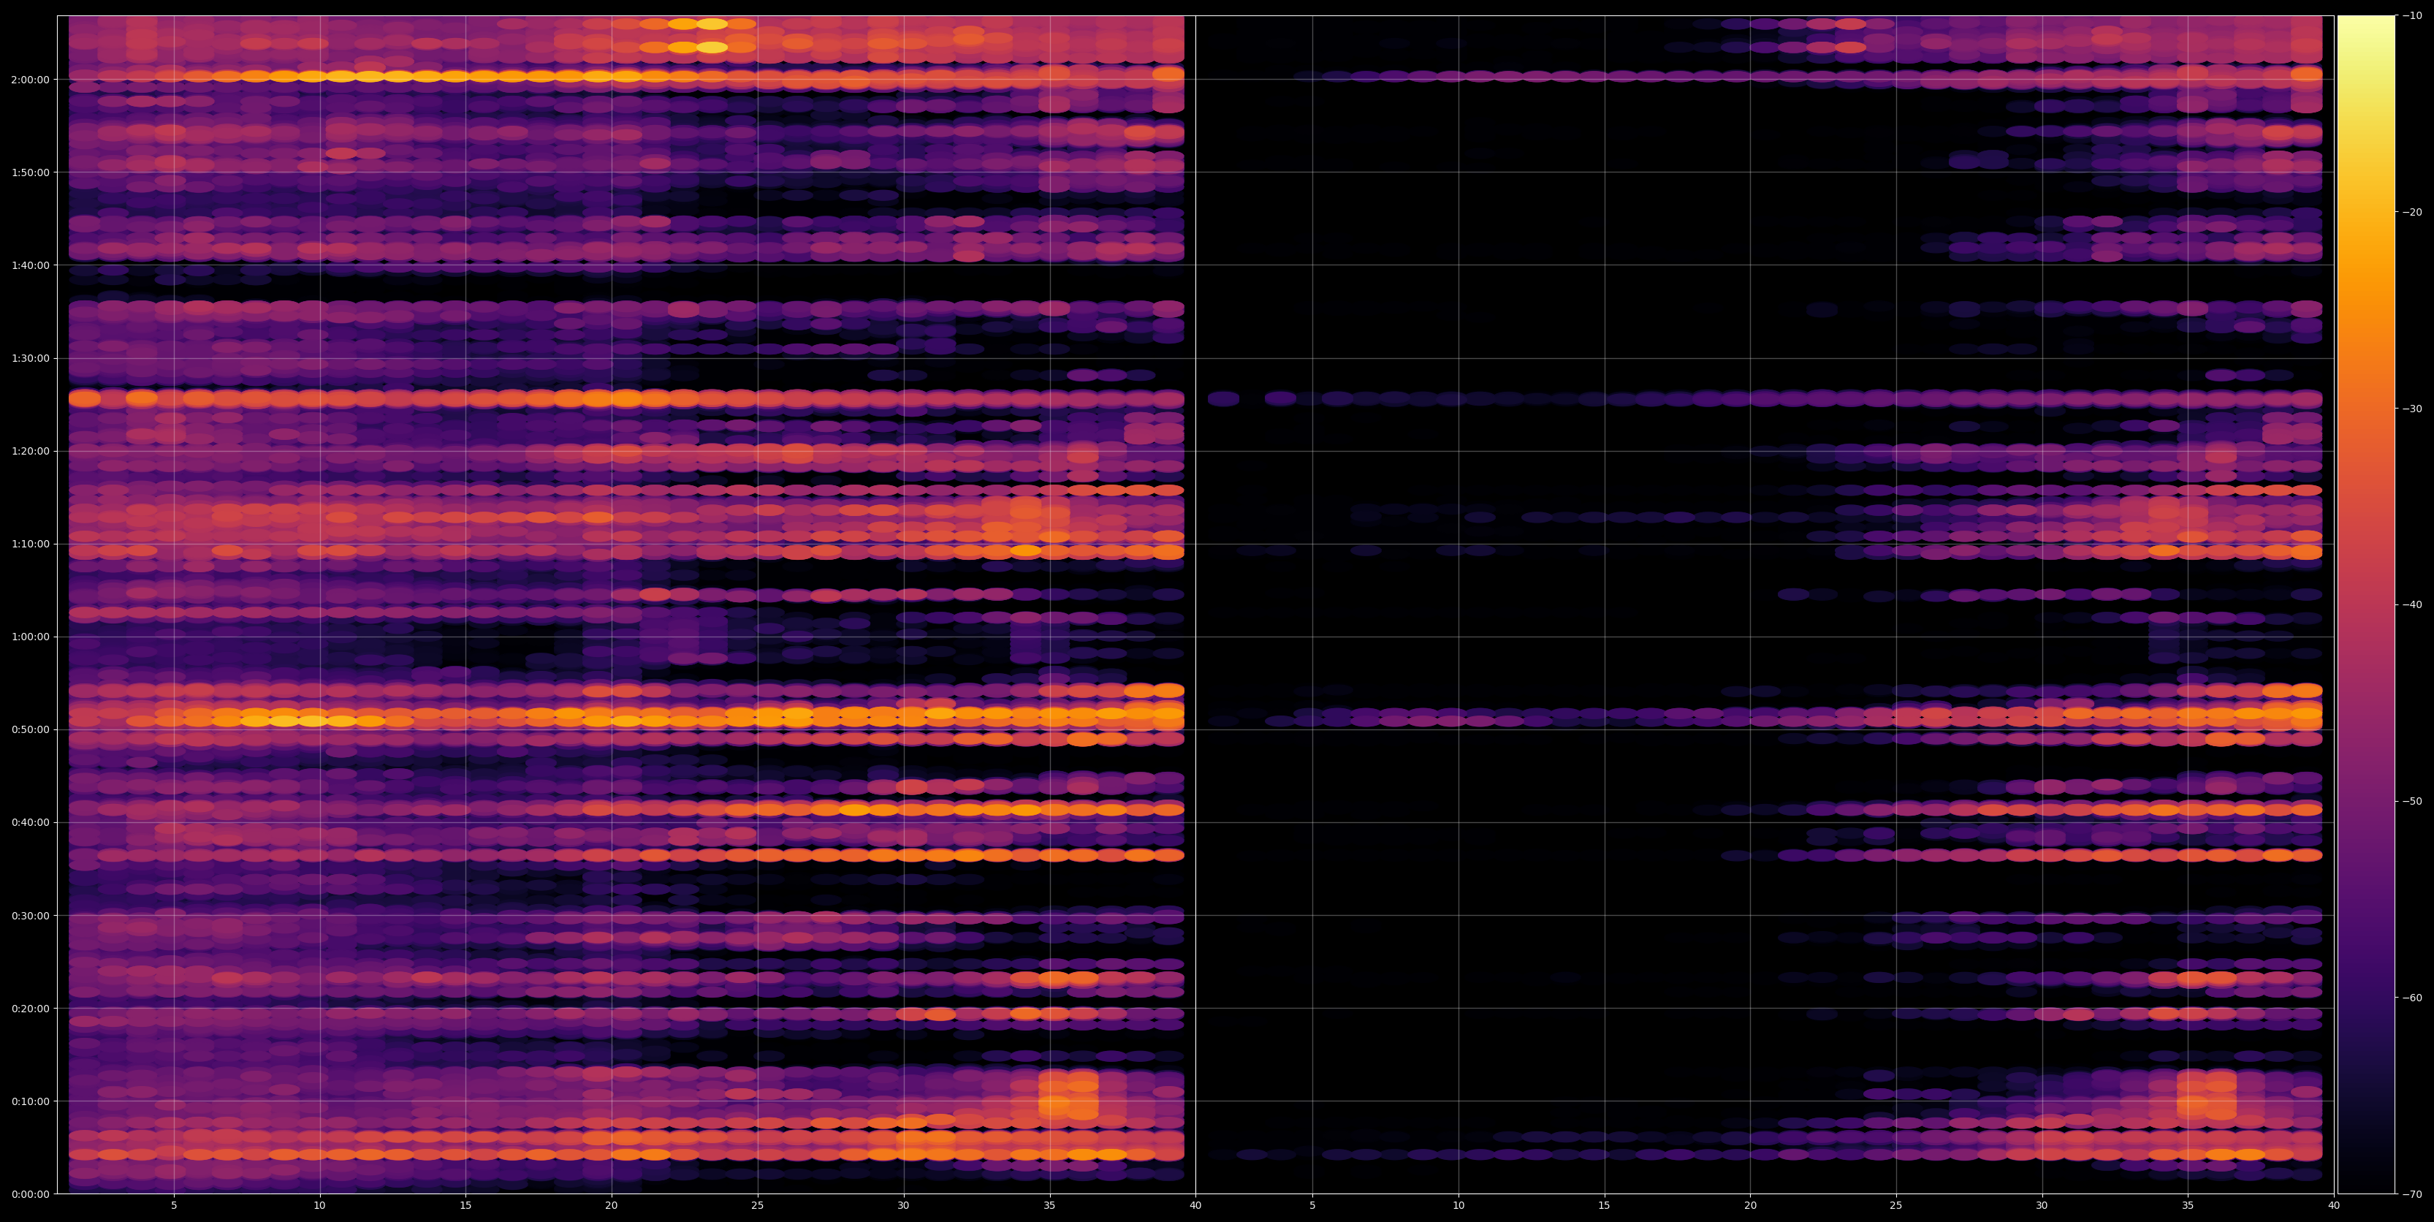Click x-axis tick 15 under left heatmap
Image resolution: width=2434 pixels, height=1222 pixels.
click(465, 1206)
